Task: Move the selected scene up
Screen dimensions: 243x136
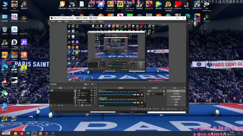Action: coord(59,105)
